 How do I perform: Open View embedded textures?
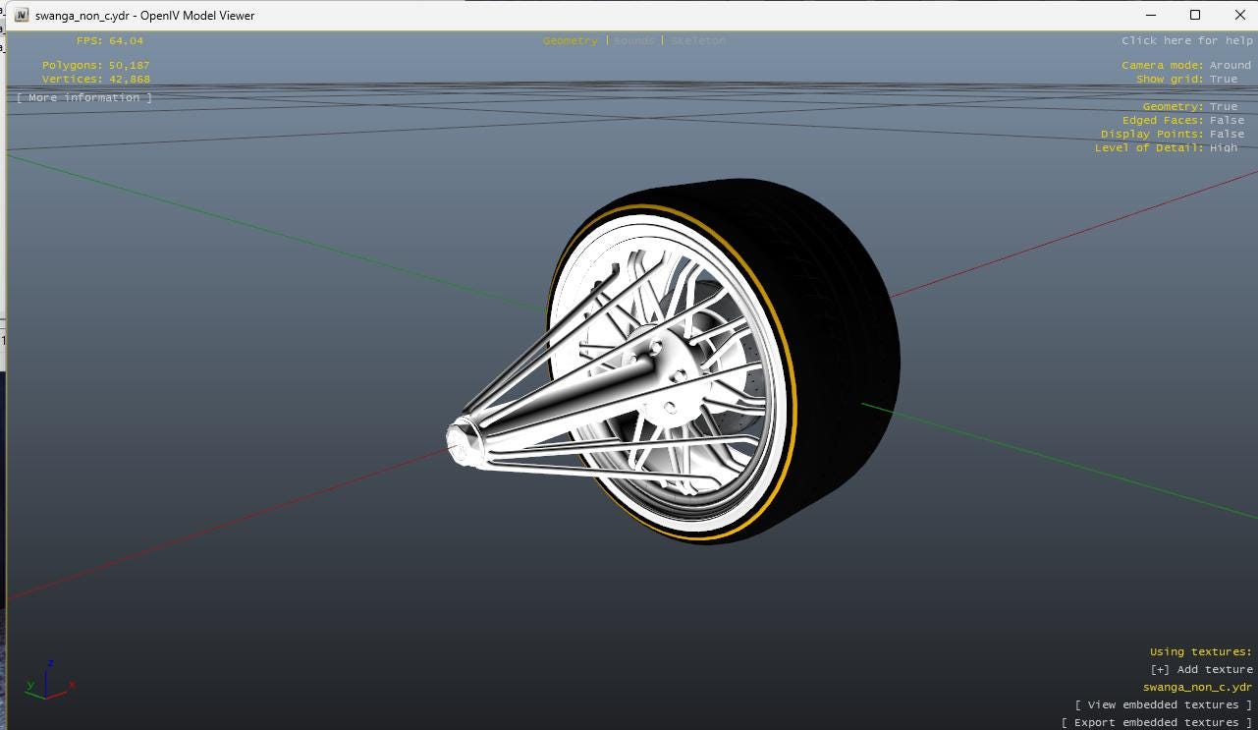click(1162, 704)
